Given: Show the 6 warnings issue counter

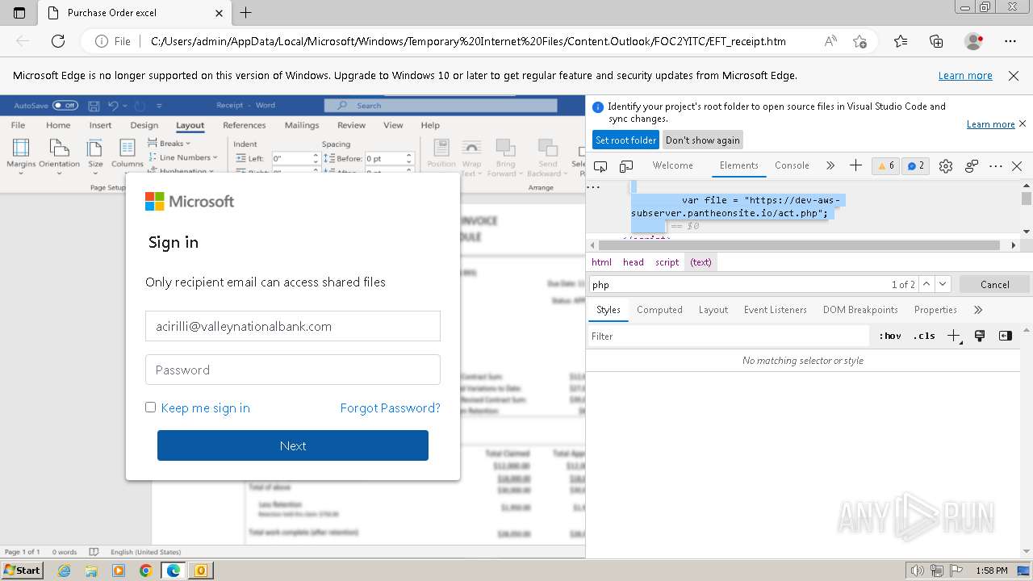Looking at the screenshot, I should click(x=885, y=165).
